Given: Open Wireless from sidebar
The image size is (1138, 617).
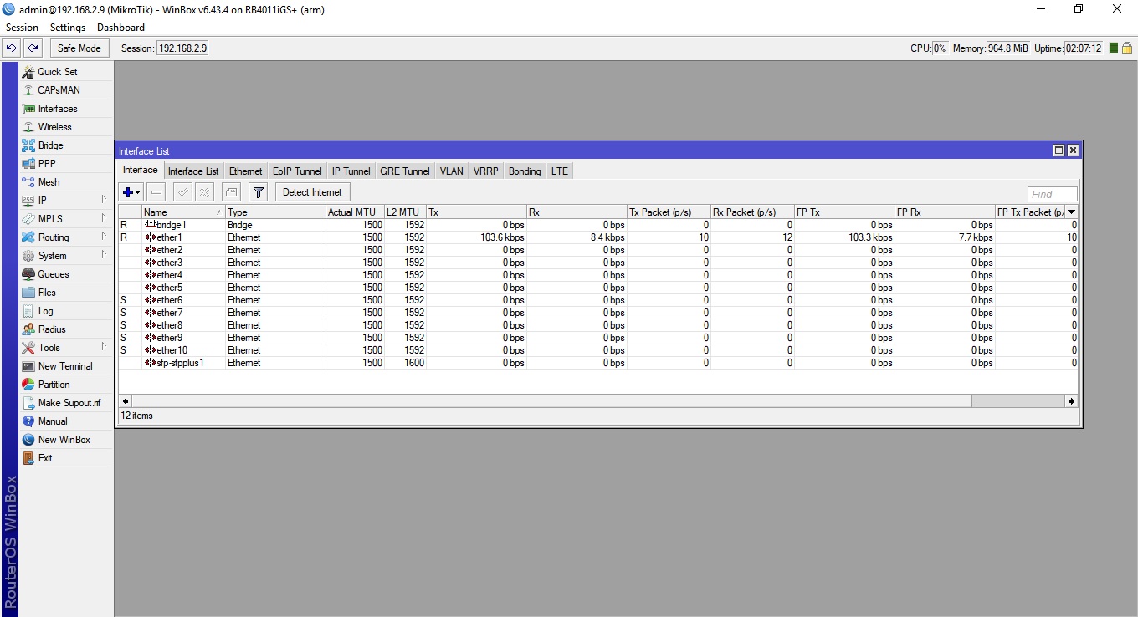Looking at the screenshot, I should (66, 127).
